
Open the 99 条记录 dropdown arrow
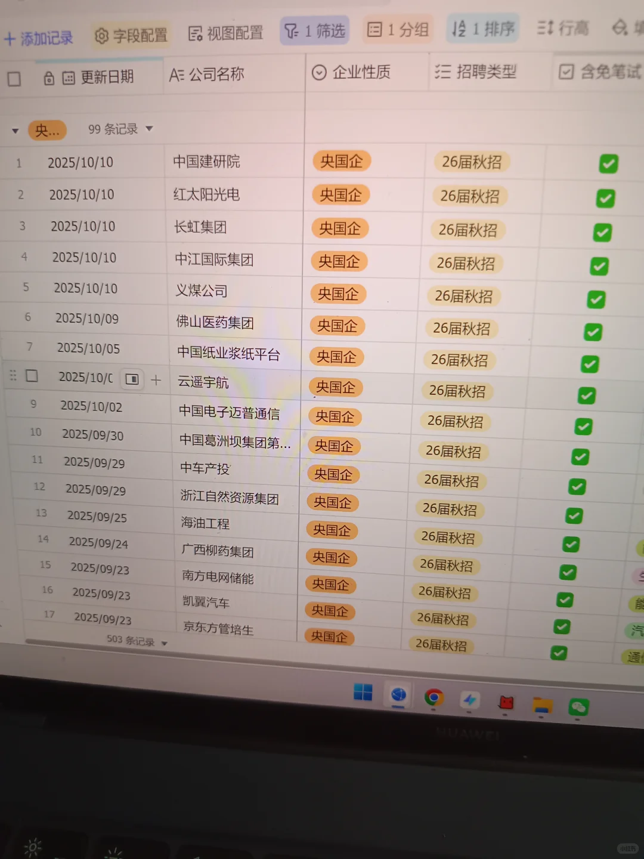click(x=150, y=128)
